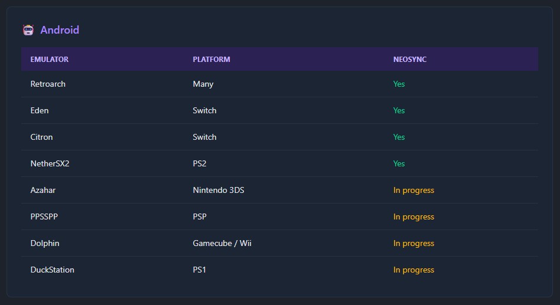Select the Switch platform in Eden row
This screenshot has width=560, height=305.
[x=204, y=110]
